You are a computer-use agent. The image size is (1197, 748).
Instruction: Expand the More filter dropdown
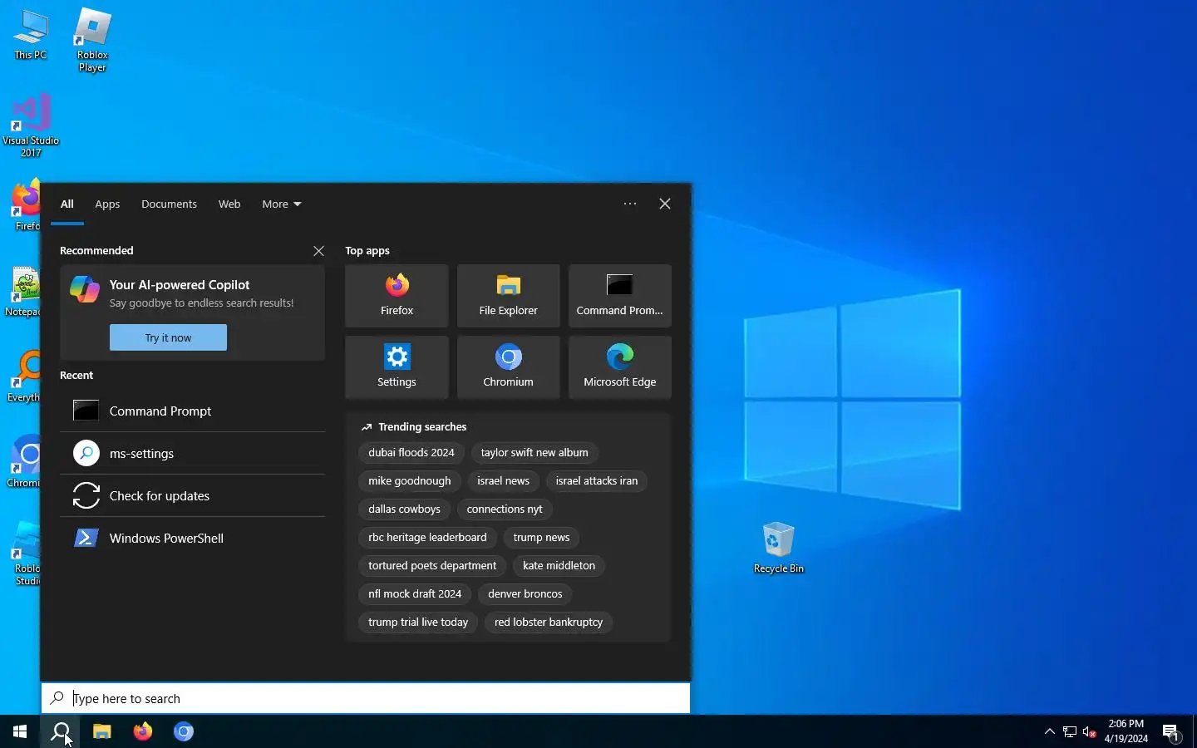(x=282, y=204)
